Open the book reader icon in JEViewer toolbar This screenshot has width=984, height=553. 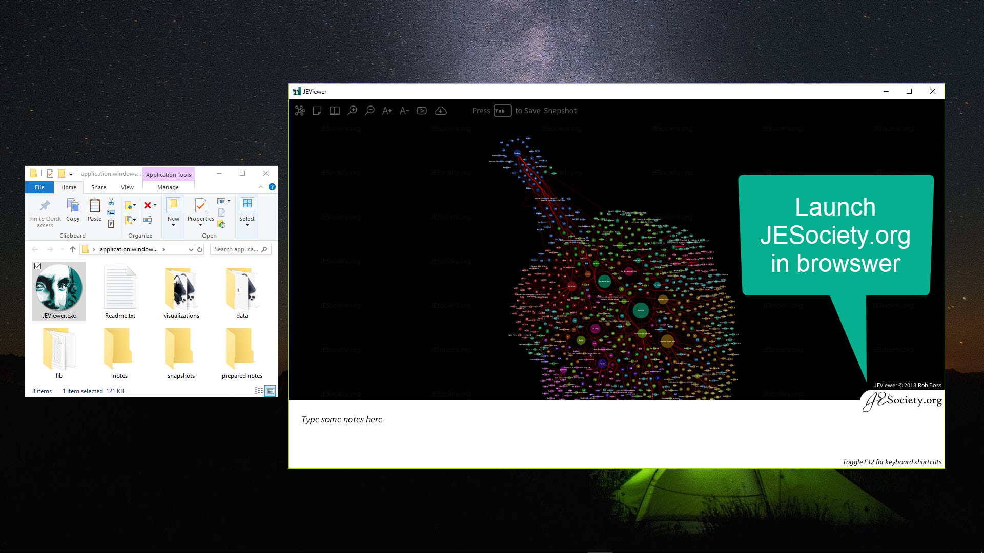coord(335,111)
